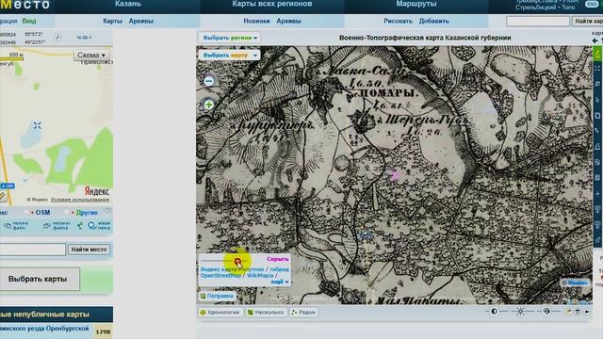The image size is (603, 339).
Task: Zoom out with the minus map button
Action: pos(209,81)
